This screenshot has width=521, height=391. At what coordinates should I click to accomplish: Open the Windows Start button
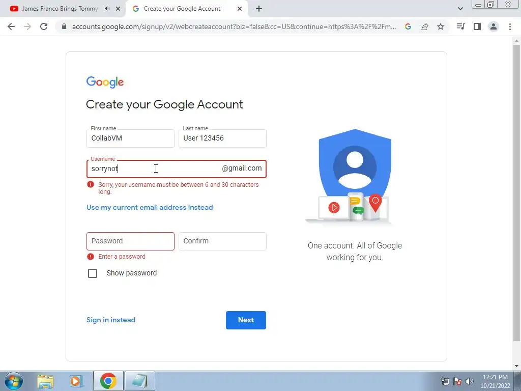[x=14, y=381]
